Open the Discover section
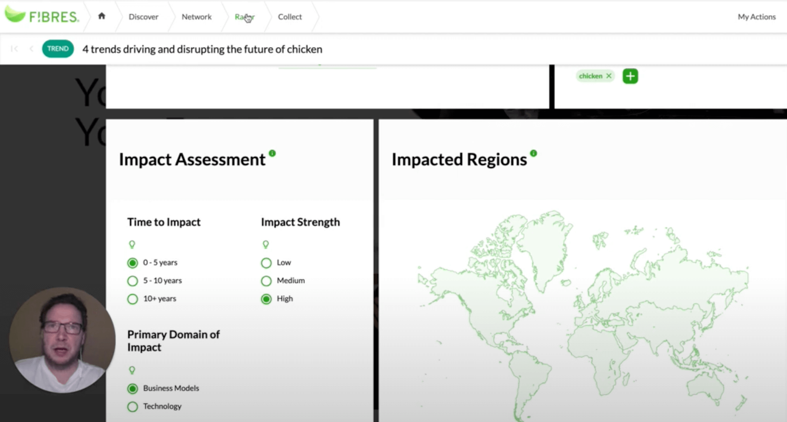This screenshot has width=787, height=422. pyautogui.click(x=143, y=17)
